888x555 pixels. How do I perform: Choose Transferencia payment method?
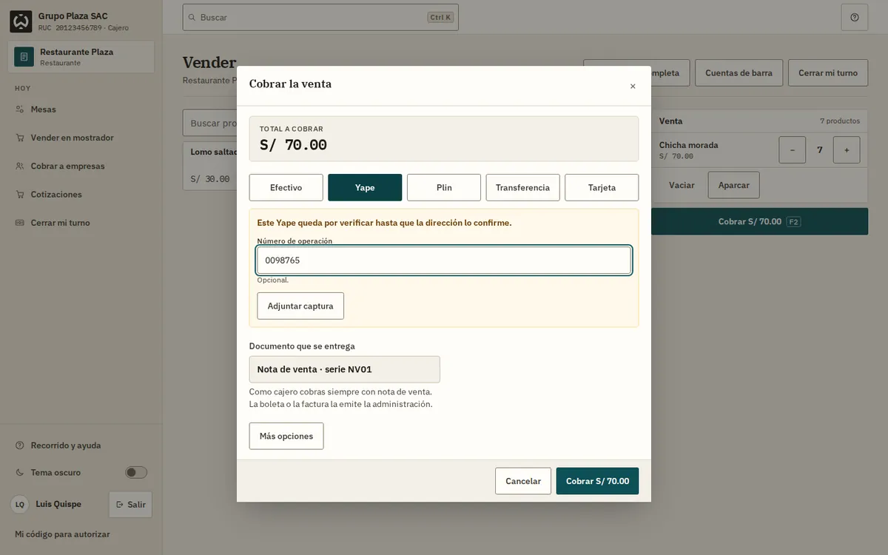522,187
